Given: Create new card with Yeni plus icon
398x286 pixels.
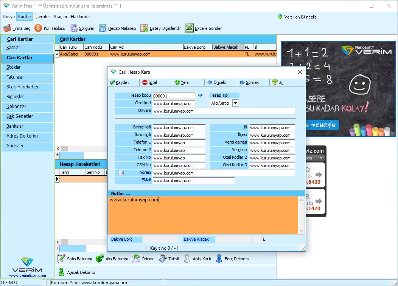Looking at the screenshot, I should [x=177, y=82].
